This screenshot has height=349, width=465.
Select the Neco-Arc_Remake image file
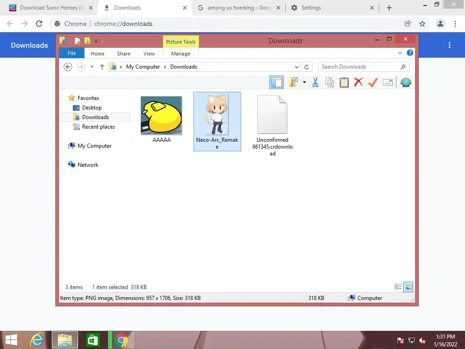pyautogui.click(x=217, y=121)
